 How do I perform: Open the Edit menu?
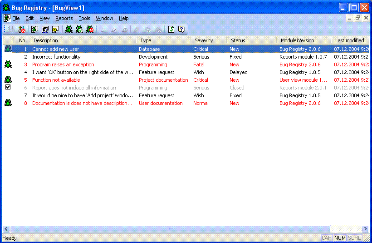pos(29,18)
